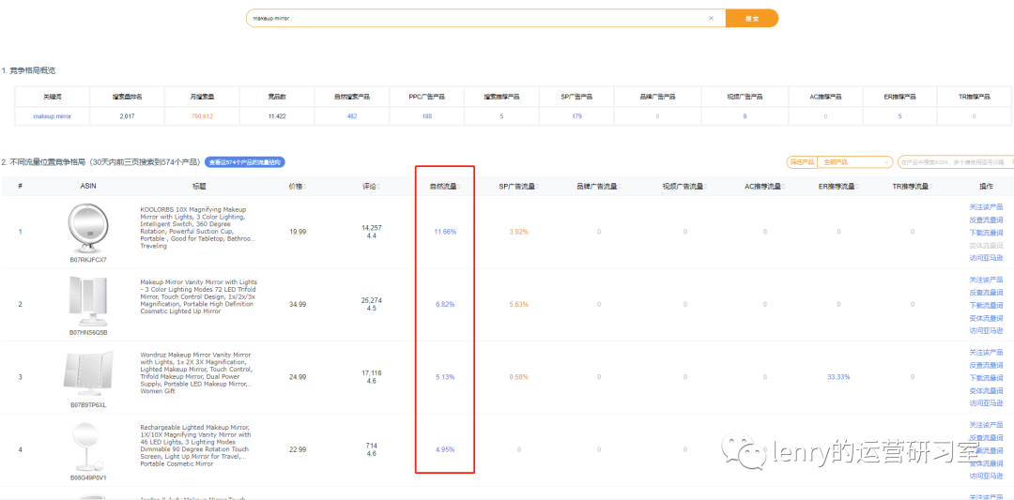Sort by ER推荐流量 column header
The height and width of the screenshot is (500, 1014).
838,186
